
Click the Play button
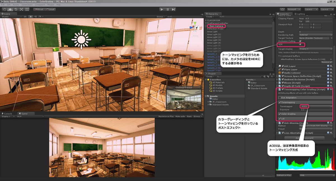tap(162, 9)
